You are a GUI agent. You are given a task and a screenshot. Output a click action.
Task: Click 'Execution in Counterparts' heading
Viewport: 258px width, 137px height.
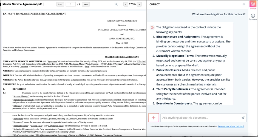(174, 104)
